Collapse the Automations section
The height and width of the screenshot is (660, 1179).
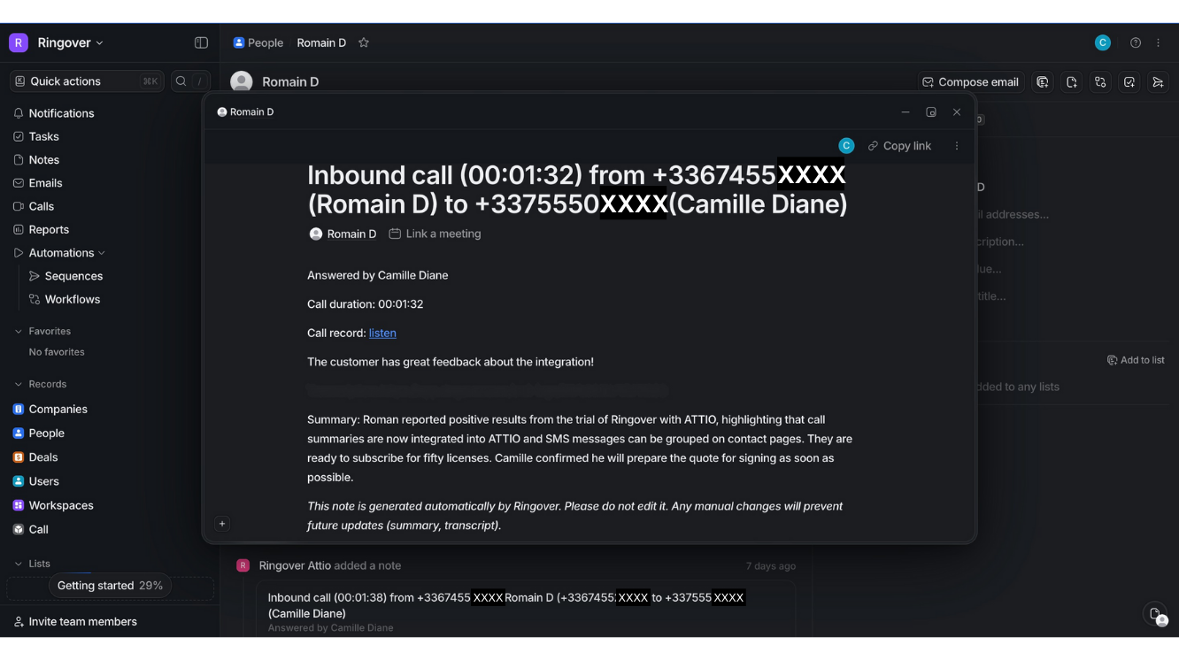point(102,253)
